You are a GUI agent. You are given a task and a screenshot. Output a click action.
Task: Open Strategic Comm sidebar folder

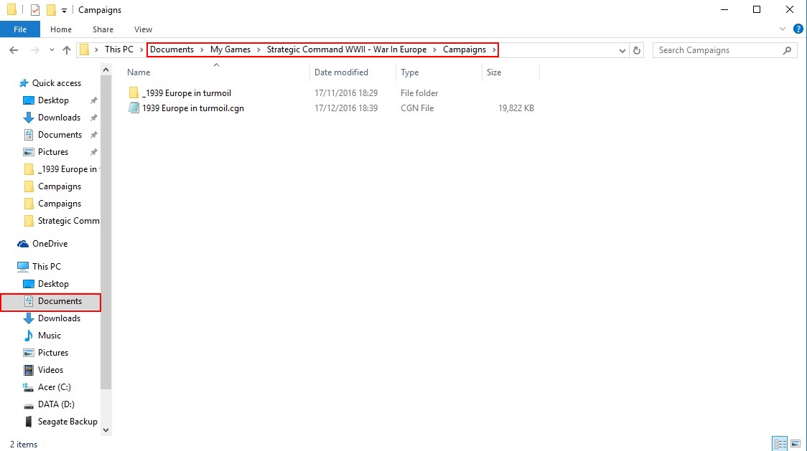coord(68,221)
